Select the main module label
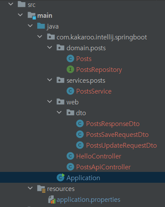Image resolution: width=165 pixels, height=207 pixels. pos(45,16)
